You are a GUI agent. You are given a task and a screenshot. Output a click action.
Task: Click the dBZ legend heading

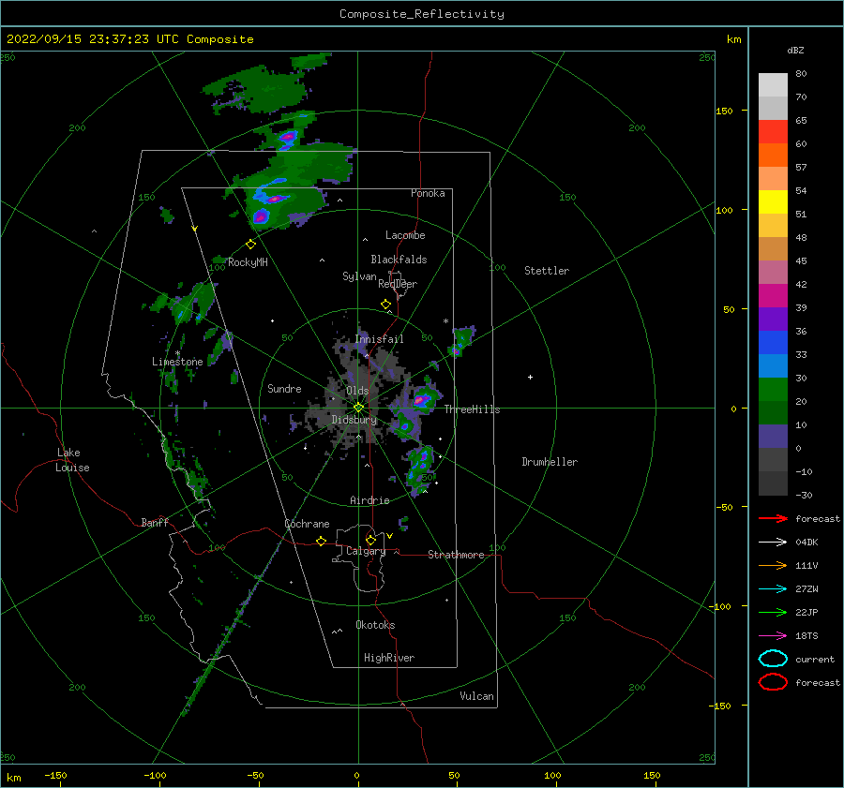[x=795, y=51]
